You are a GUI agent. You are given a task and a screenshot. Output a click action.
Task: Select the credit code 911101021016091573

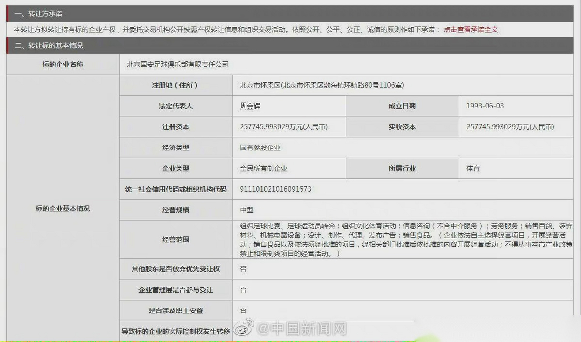coord(275,189)
